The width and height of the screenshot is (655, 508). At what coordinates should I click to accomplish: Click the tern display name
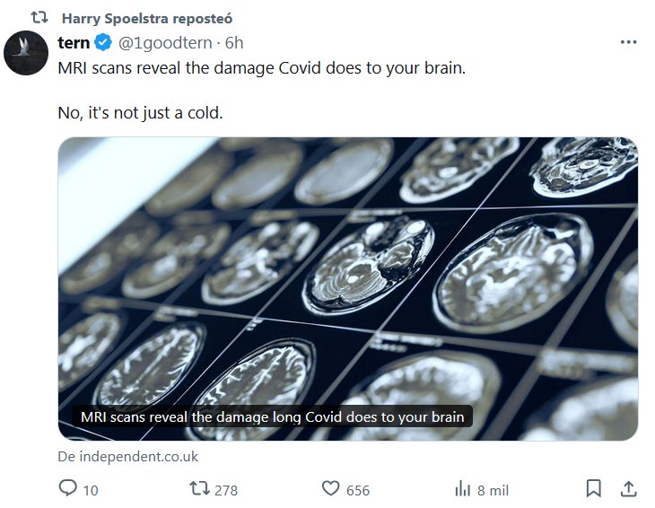pyautogui.click(x=74, y=43)
